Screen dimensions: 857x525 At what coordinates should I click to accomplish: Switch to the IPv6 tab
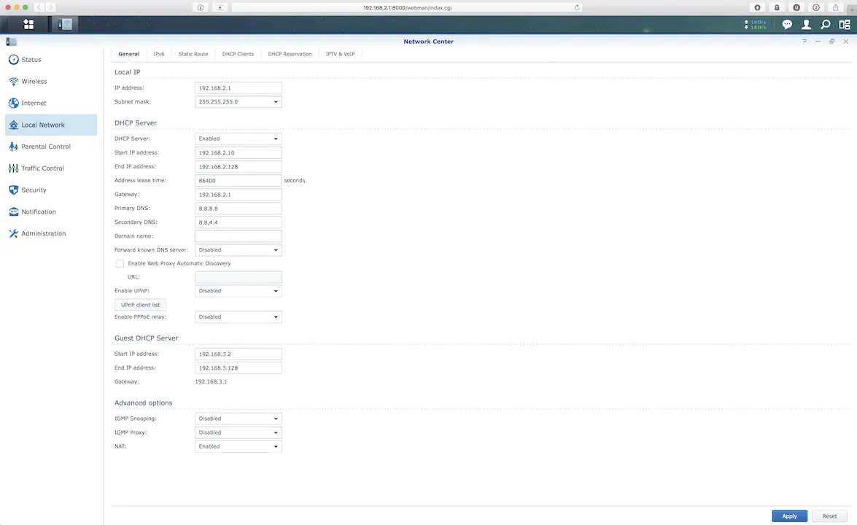(159, 54)
